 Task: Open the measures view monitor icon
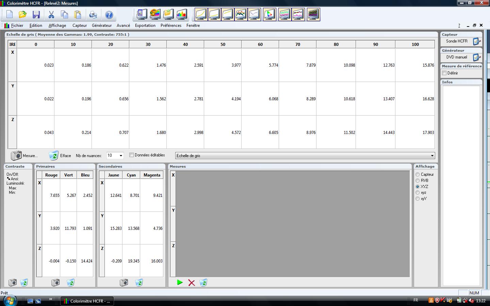(x=142, y=15)
